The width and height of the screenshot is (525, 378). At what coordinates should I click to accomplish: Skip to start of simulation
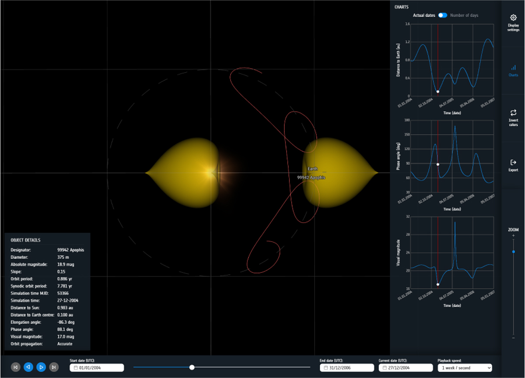point(15,367)
